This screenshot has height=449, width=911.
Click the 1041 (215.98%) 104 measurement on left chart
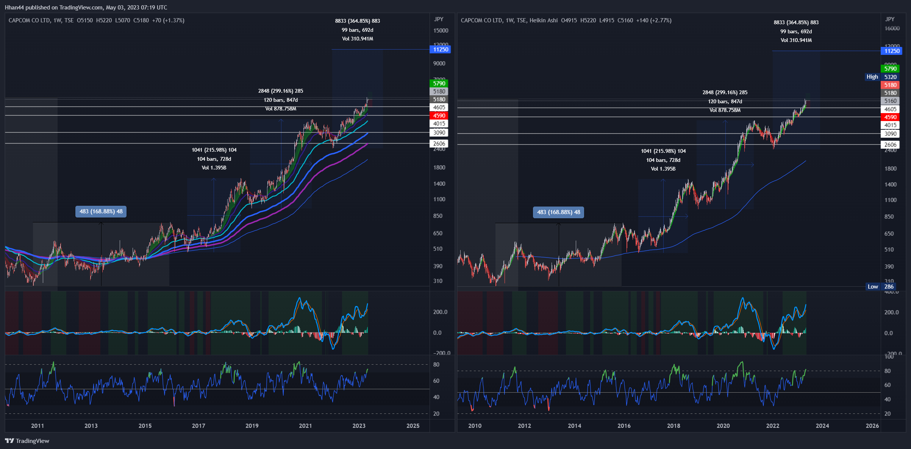click(x=214, y=150)
